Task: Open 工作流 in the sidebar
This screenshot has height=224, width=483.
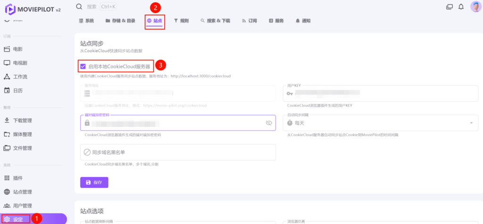Action: click(20, 76)
